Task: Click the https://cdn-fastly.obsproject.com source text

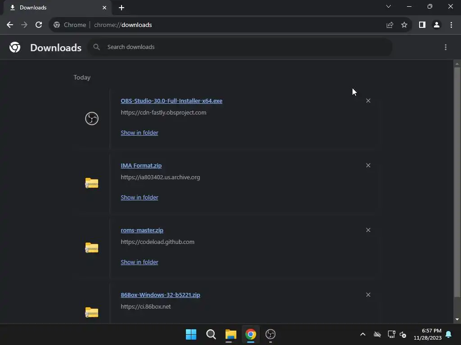Action: point(163,113)
